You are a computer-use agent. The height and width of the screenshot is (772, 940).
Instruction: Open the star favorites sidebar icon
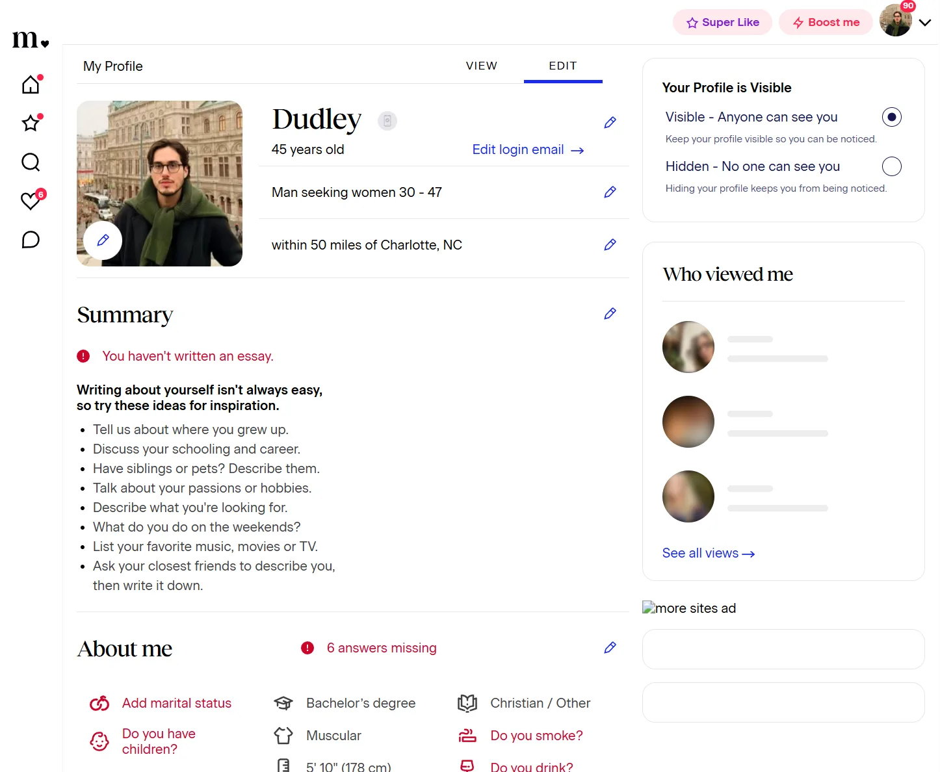31,123
